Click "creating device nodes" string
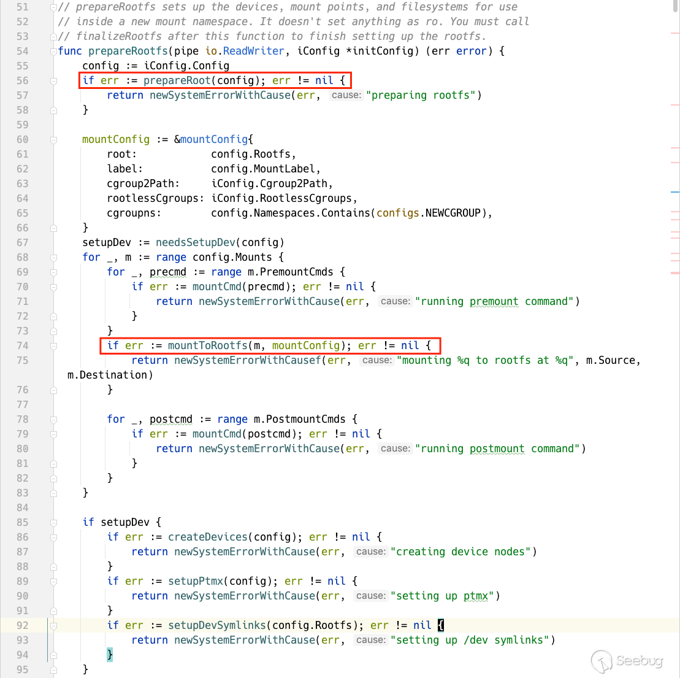Viewport: 680px width, 678px height. coord(460,552)
